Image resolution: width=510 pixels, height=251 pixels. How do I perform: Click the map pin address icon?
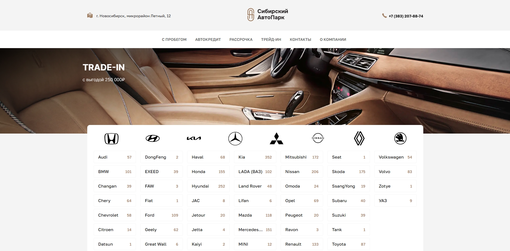pos(90,16)
